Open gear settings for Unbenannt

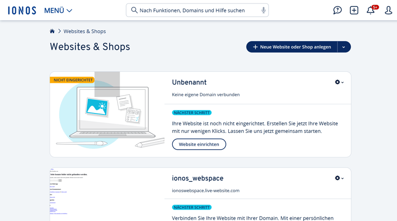pyautogui.click(x=339, y=82)
